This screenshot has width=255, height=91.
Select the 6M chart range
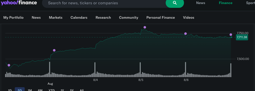[x=40, y=90]
